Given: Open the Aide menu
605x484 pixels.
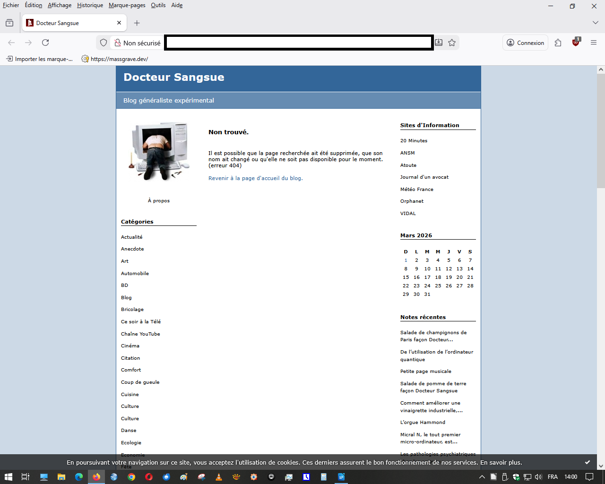Looking at the screenshot, I should click(x=177, y=5).
